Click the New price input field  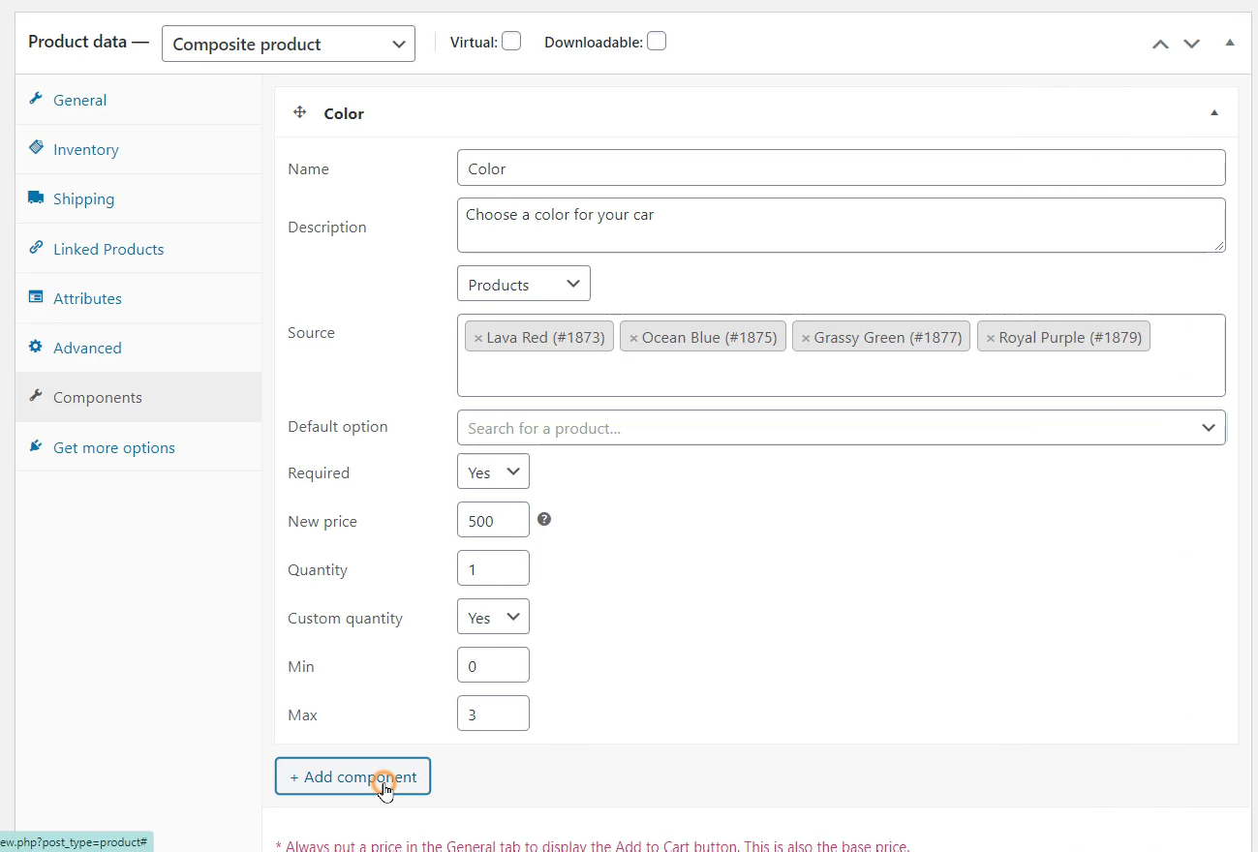click(x=493, y=520)
